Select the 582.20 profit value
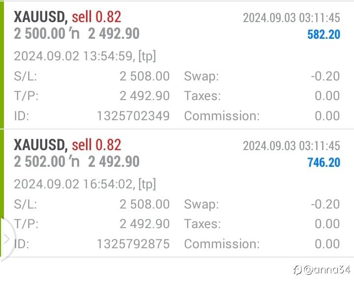This screenshot has width=354, height=287. tap(324, 34)
